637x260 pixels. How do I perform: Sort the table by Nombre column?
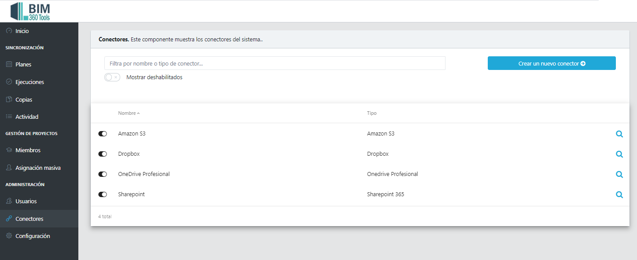point(129,113)
